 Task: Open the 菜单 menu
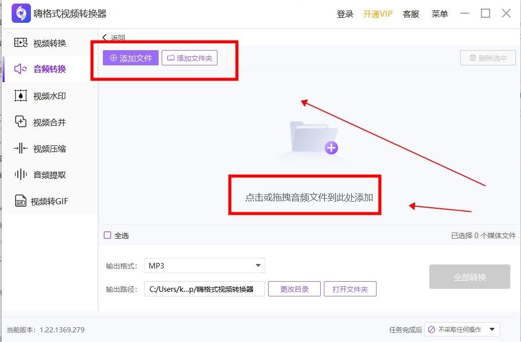click(439, 14)
